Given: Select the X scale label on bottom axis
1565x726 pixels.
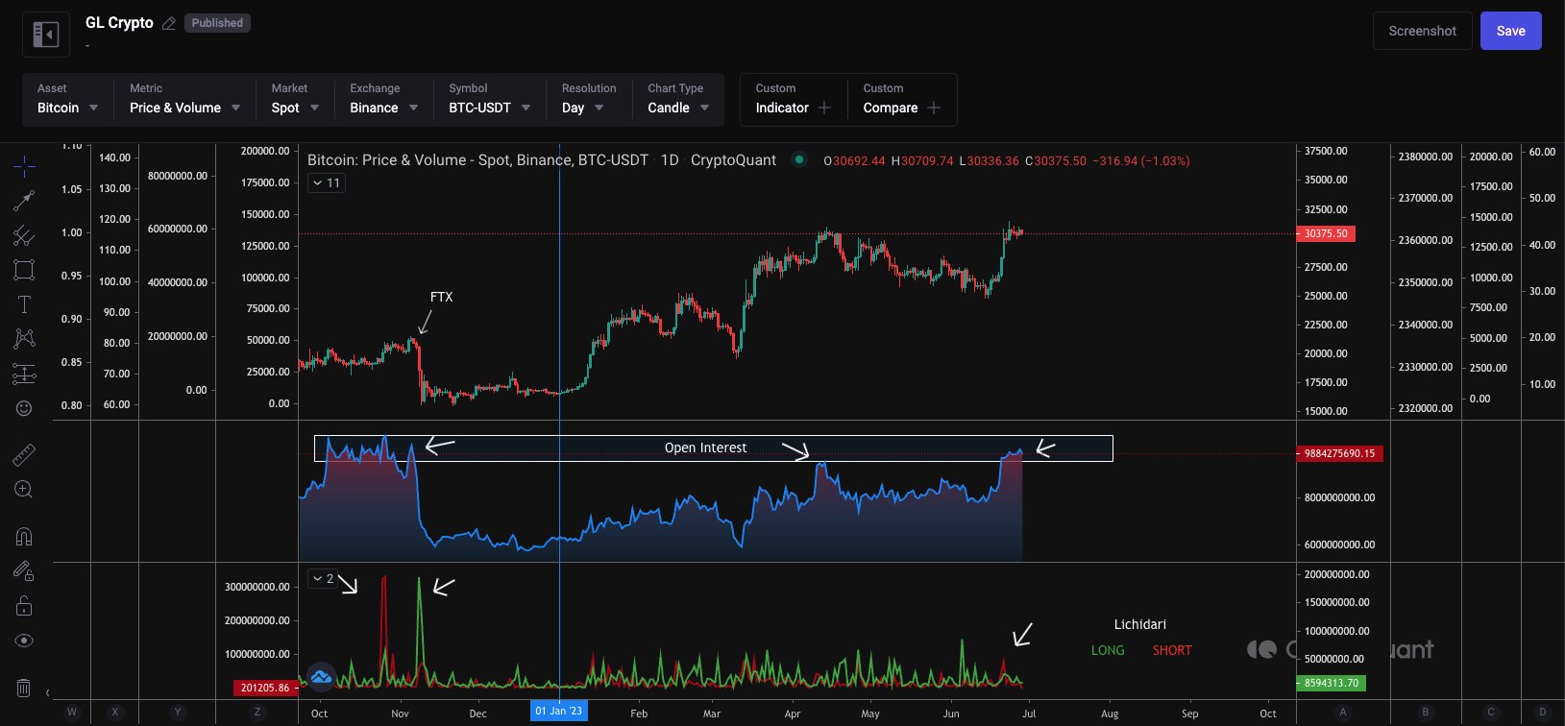Looking at the screenshot, I should (x=115, y=713).
